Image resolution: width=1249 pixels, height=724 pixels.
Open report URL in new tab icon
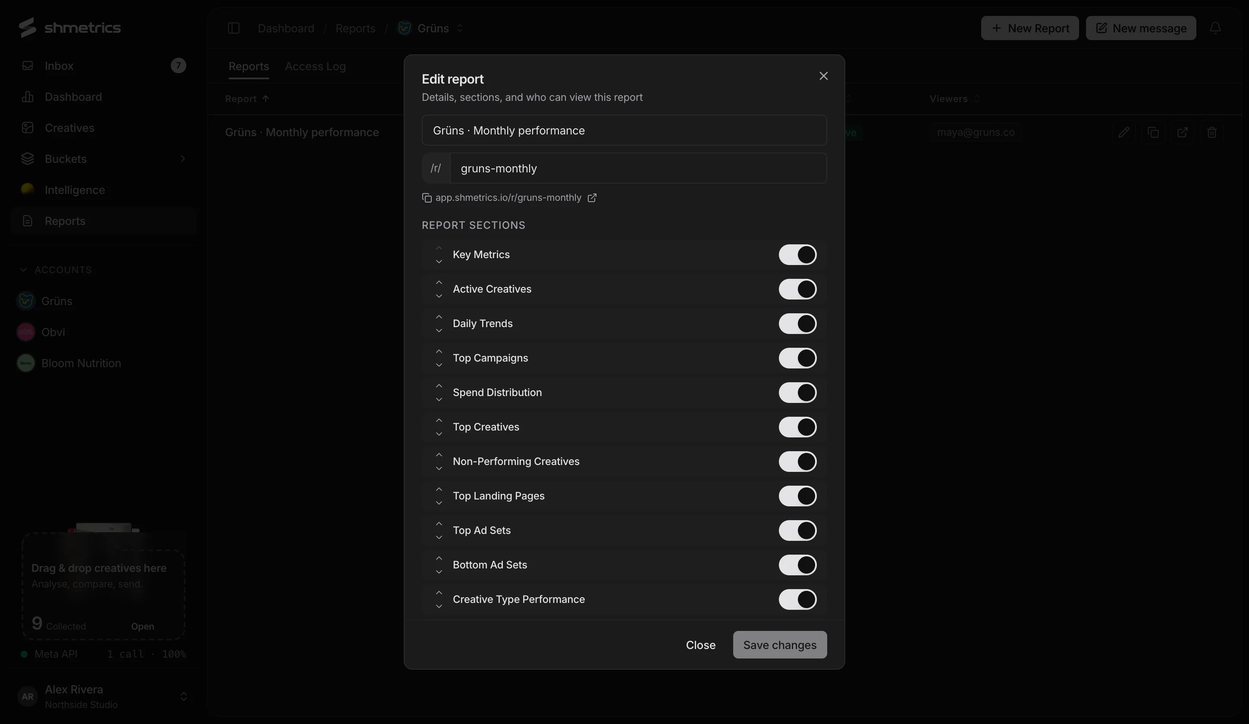592,197
